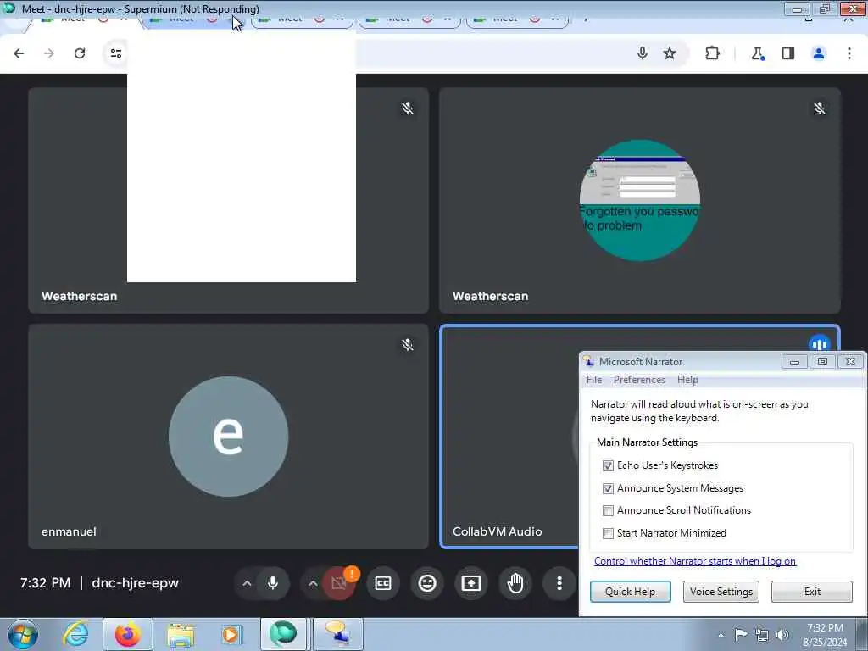
Task: Enable Start Narrator Minimized
Action: 608,533
